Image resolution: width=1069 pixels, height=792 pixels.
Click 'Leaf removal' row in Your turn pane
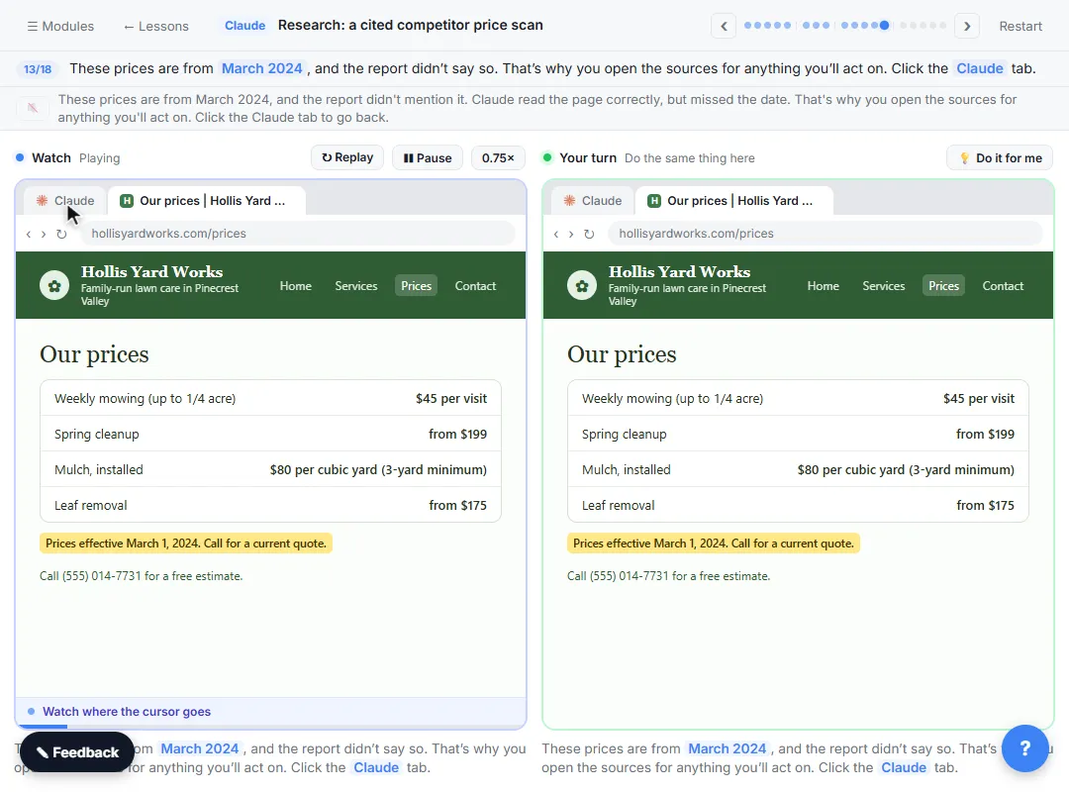(x=798, y=505)
